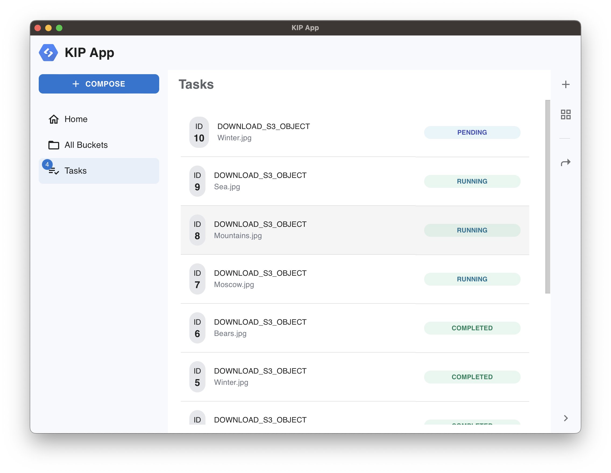Click the All Buckets folder icon
The height and width of the screenshot is (473, 611).
(x=54, y=145)
